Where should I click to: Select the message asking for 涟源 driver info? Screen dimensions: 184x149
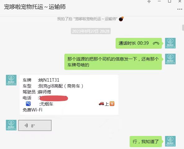(x=113, y=62)
